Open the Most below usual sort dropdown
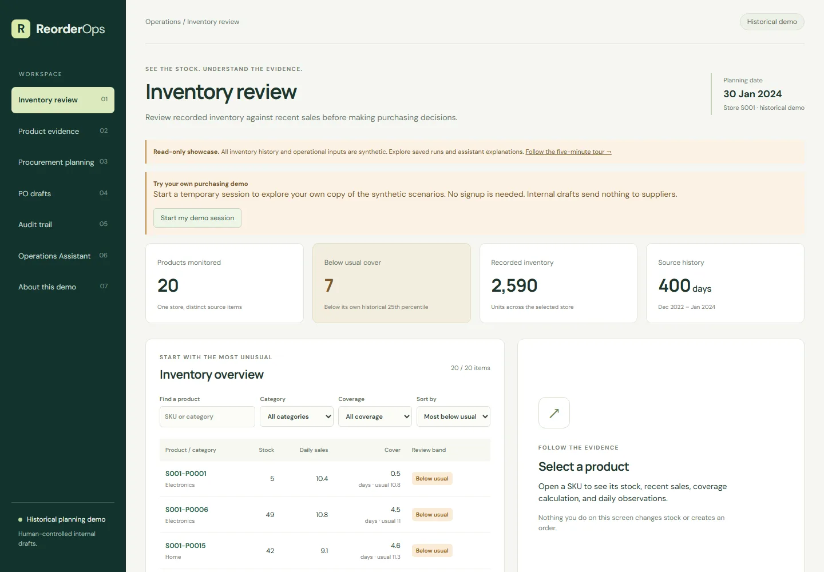The height and width of the screenshot is (572, 824). point(453,416)
